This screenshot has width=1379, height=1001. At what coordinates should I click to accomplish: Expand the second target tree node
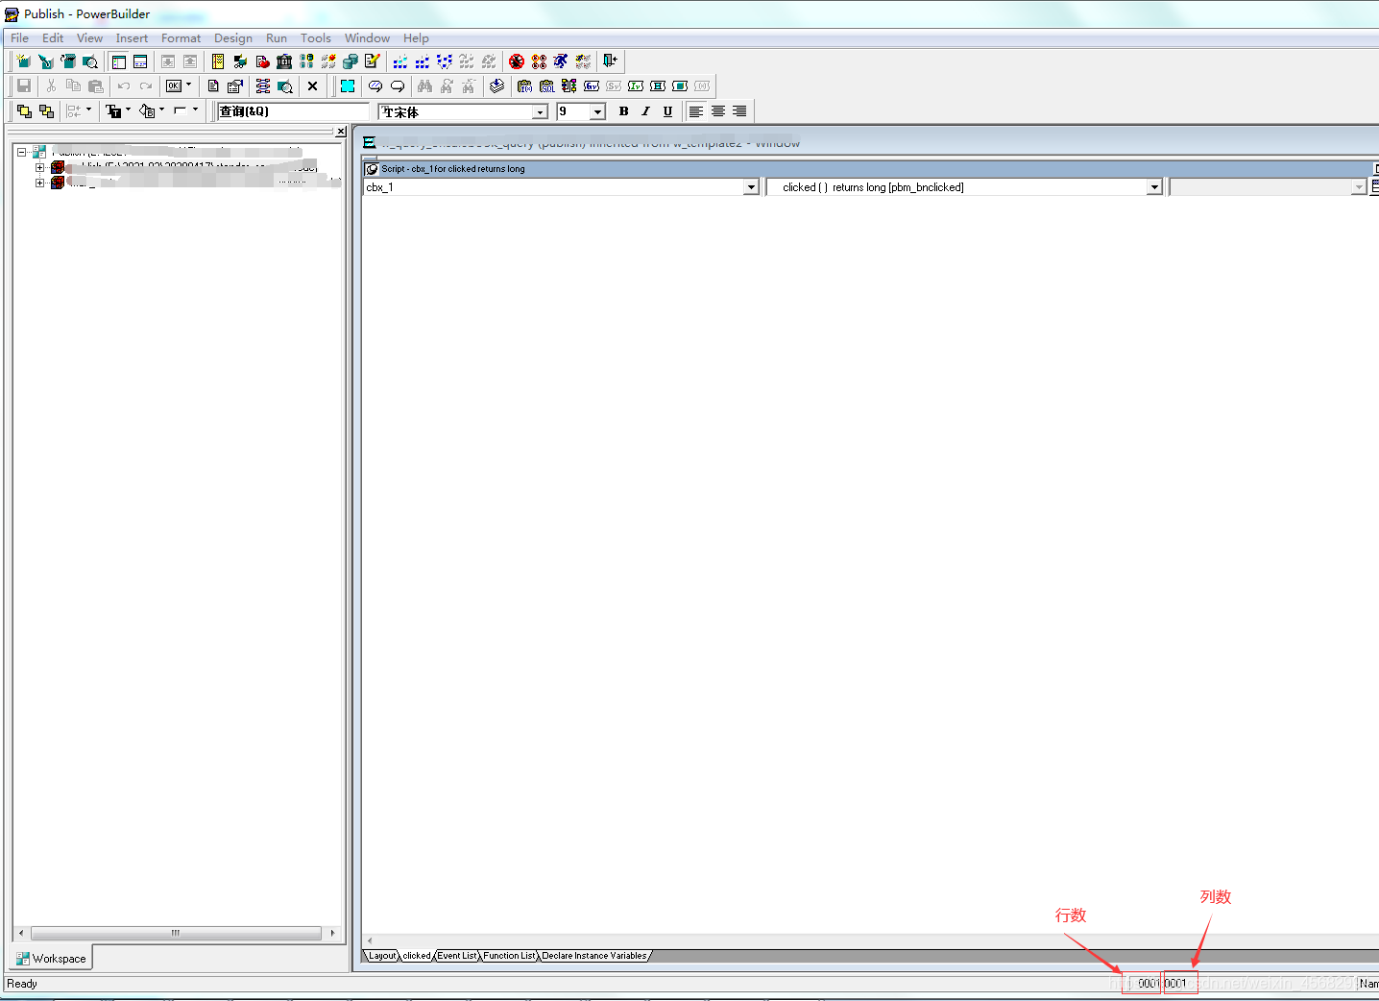pos(40,183)
